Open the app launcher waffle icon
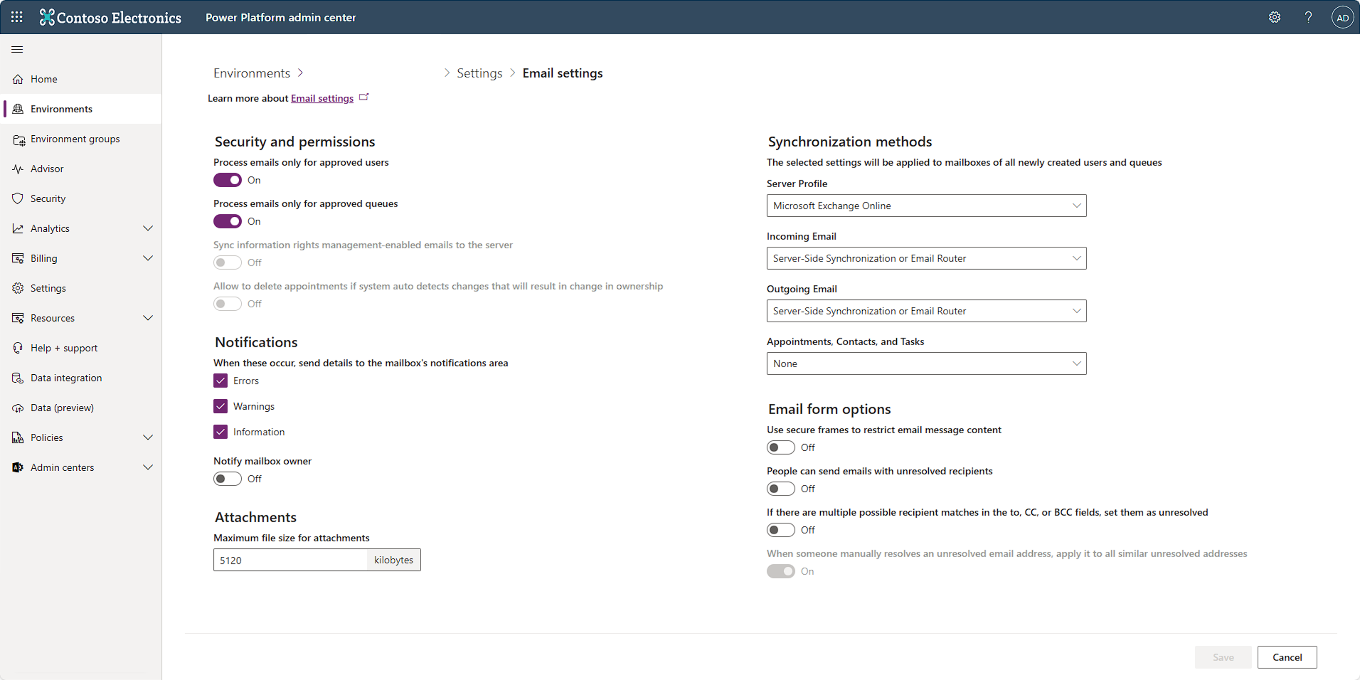The width and height of the screenshot is (1360, 680). click(17, 17)
